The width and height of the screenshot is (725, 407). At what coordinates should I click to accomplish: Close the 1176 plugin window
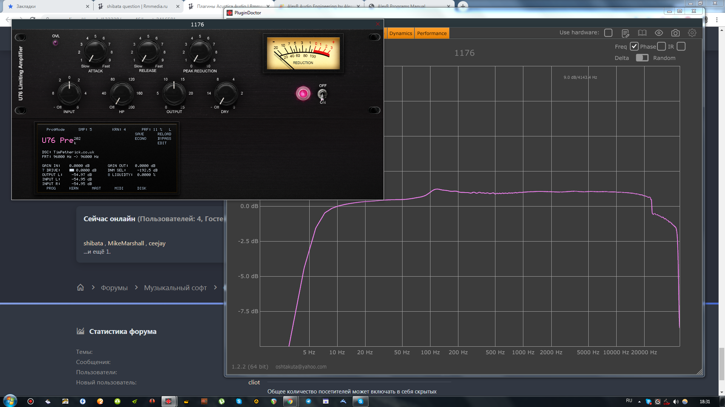coord(378,24)
